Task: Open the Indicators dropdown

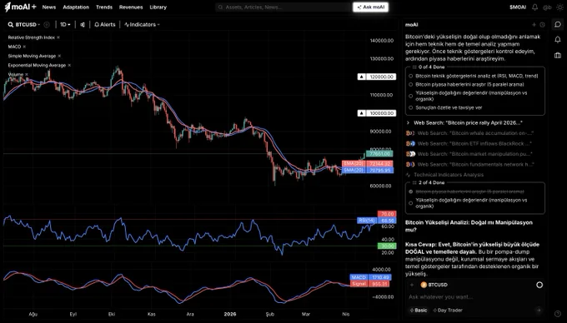Action: 142,24
